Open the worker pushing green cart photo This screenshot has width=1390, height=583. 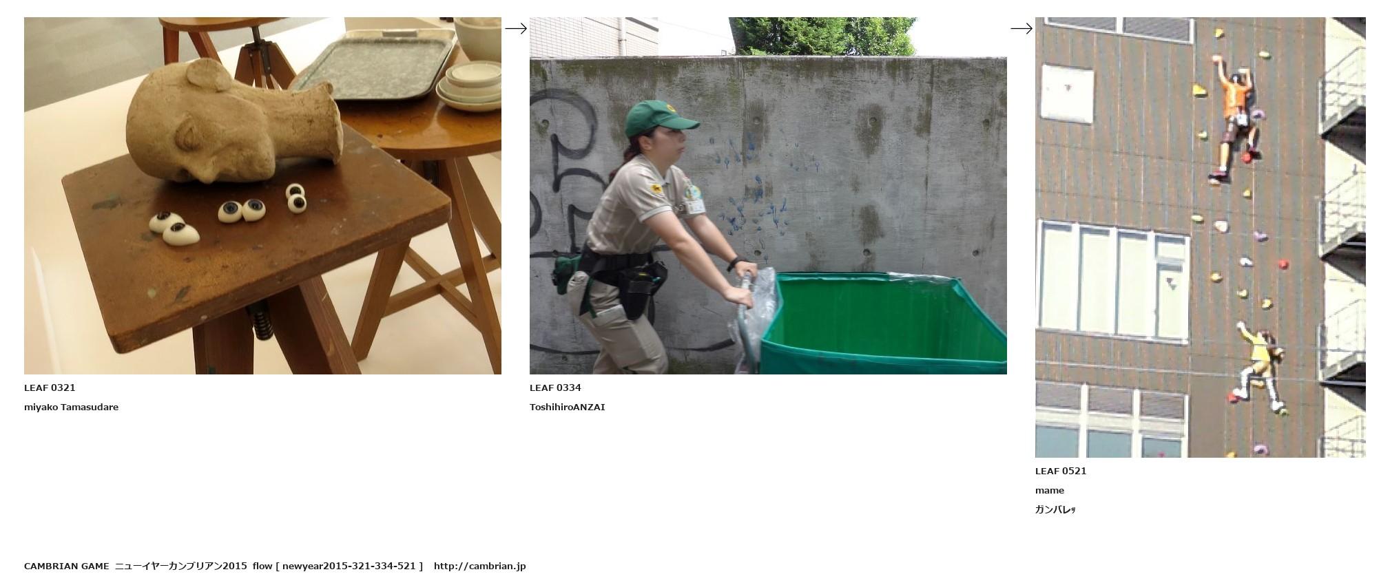click(x=768, y=195)
